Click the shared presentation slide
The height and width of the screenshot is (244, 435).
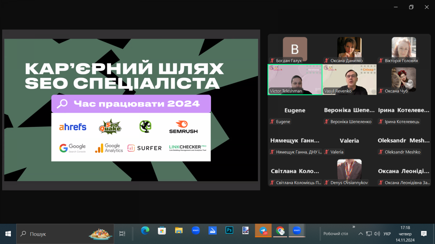(x=131, y=110)
